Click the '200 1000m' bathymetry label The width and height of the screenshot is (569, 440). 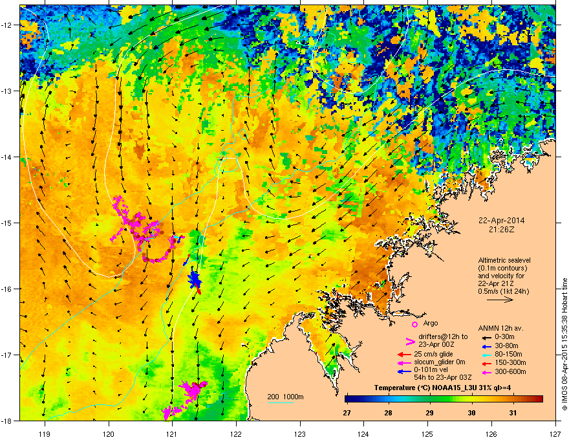[286, 397]
